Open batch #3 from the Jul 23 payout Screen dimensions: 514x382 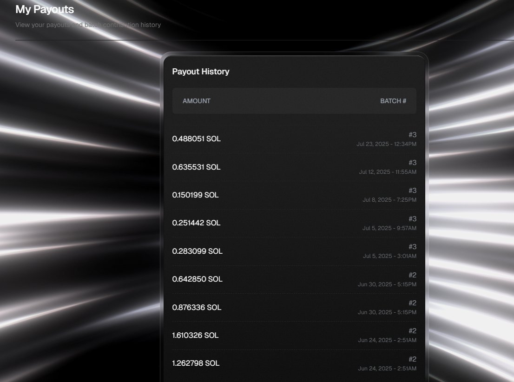[413, 135]
